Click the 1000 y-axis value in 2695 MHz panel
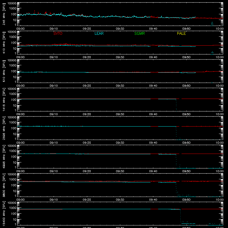Viewport: 228px width, 228px height. click(13, 123)
